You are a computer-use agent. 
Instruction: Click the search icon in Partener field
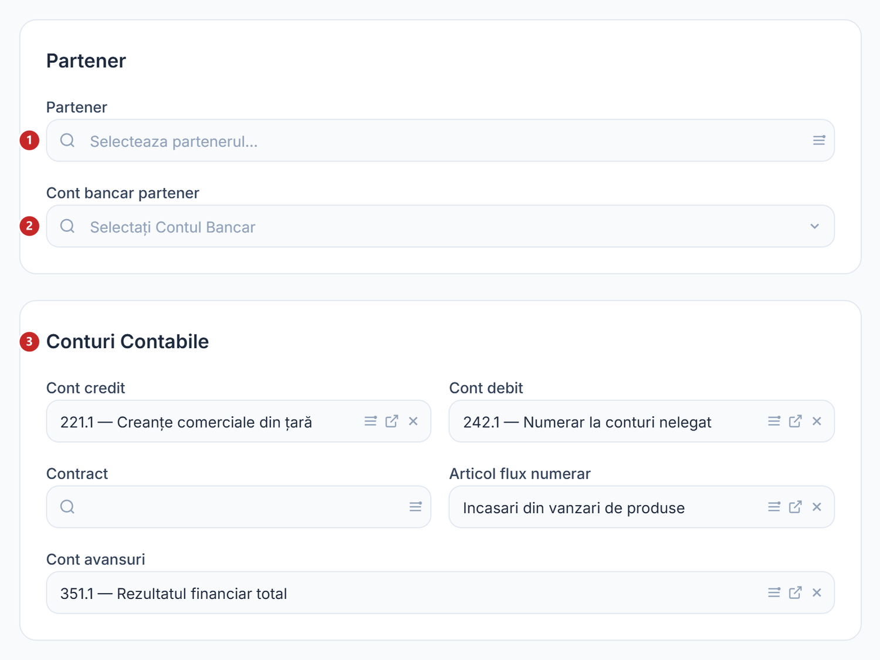click(67, 140)
